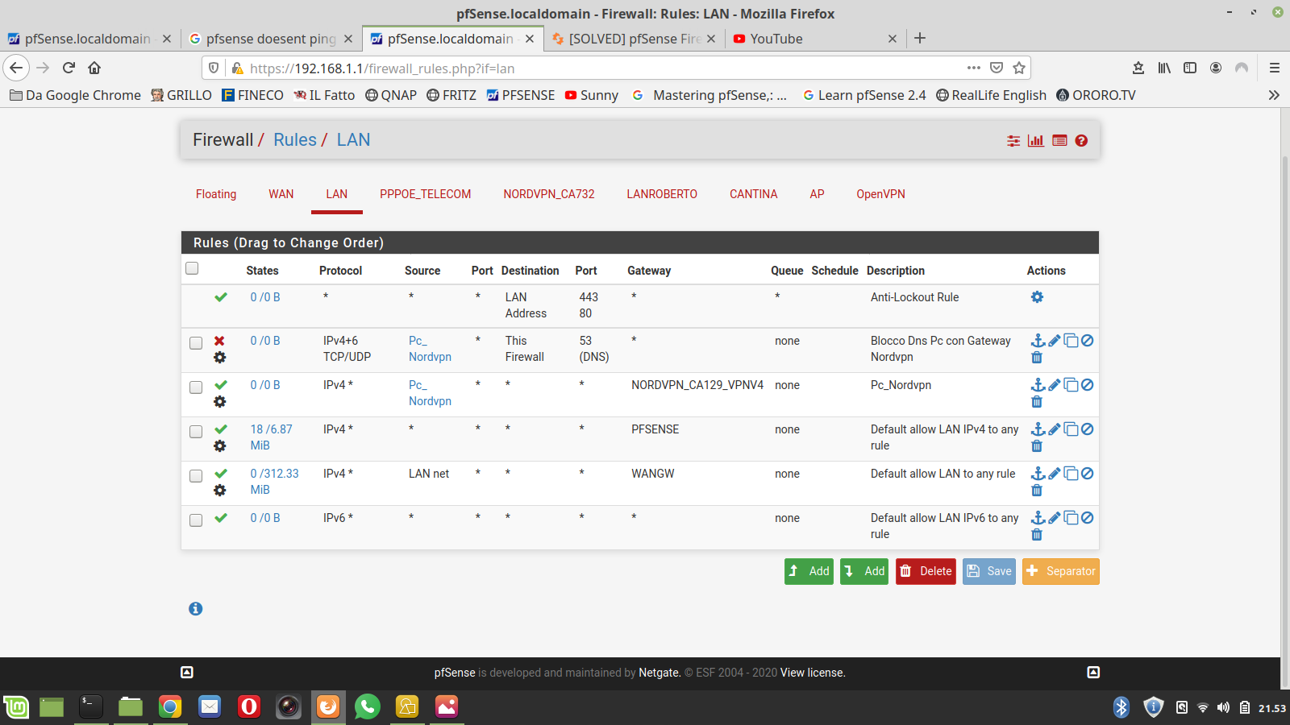Viewport: 1290px width, 725px height.
Task: Copy the Blocco Dns Pc con Gateway rule
Action: [x=1071, y=341]
